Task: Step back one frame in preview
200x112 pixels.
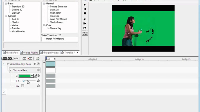Action: click(x=85, y=19)
